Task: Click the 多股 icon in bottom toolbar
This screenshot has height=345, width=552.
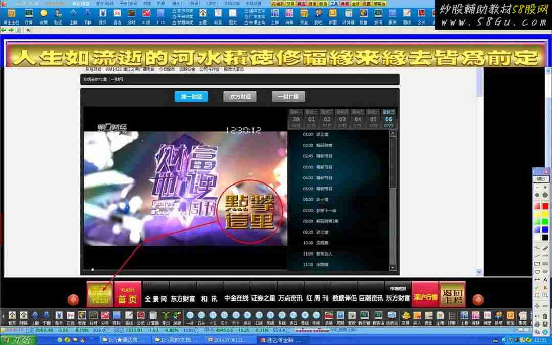Action: click(329, 317)
